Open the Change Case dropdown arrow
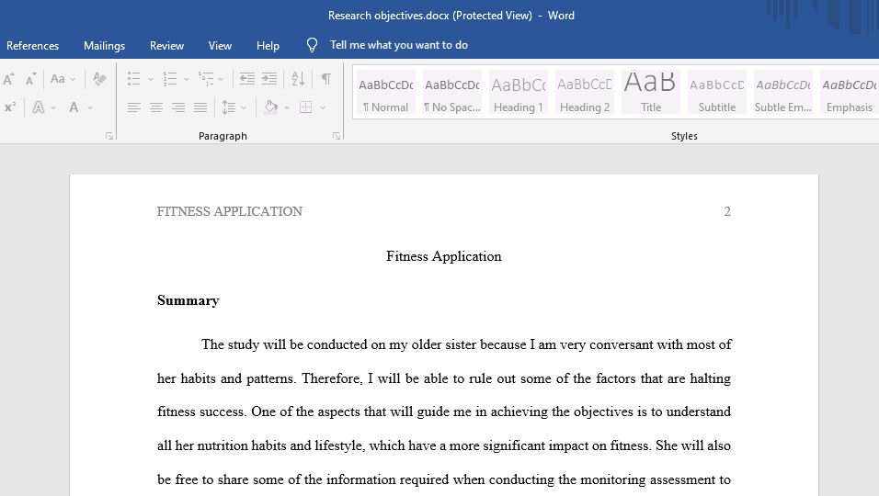 [x=73, y=80]
